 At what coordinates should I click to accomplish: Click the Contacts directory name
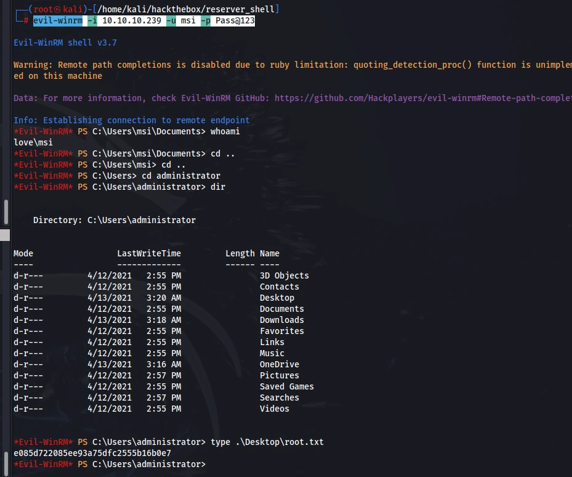(280, 287)
